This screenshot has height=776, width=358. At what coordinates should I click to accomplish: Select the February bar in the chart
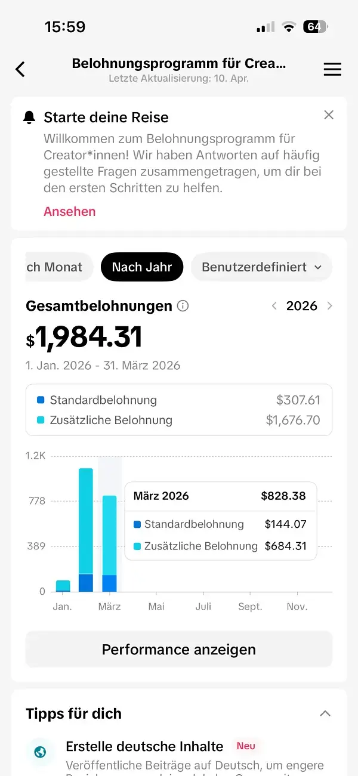click(x=86, y=530)
